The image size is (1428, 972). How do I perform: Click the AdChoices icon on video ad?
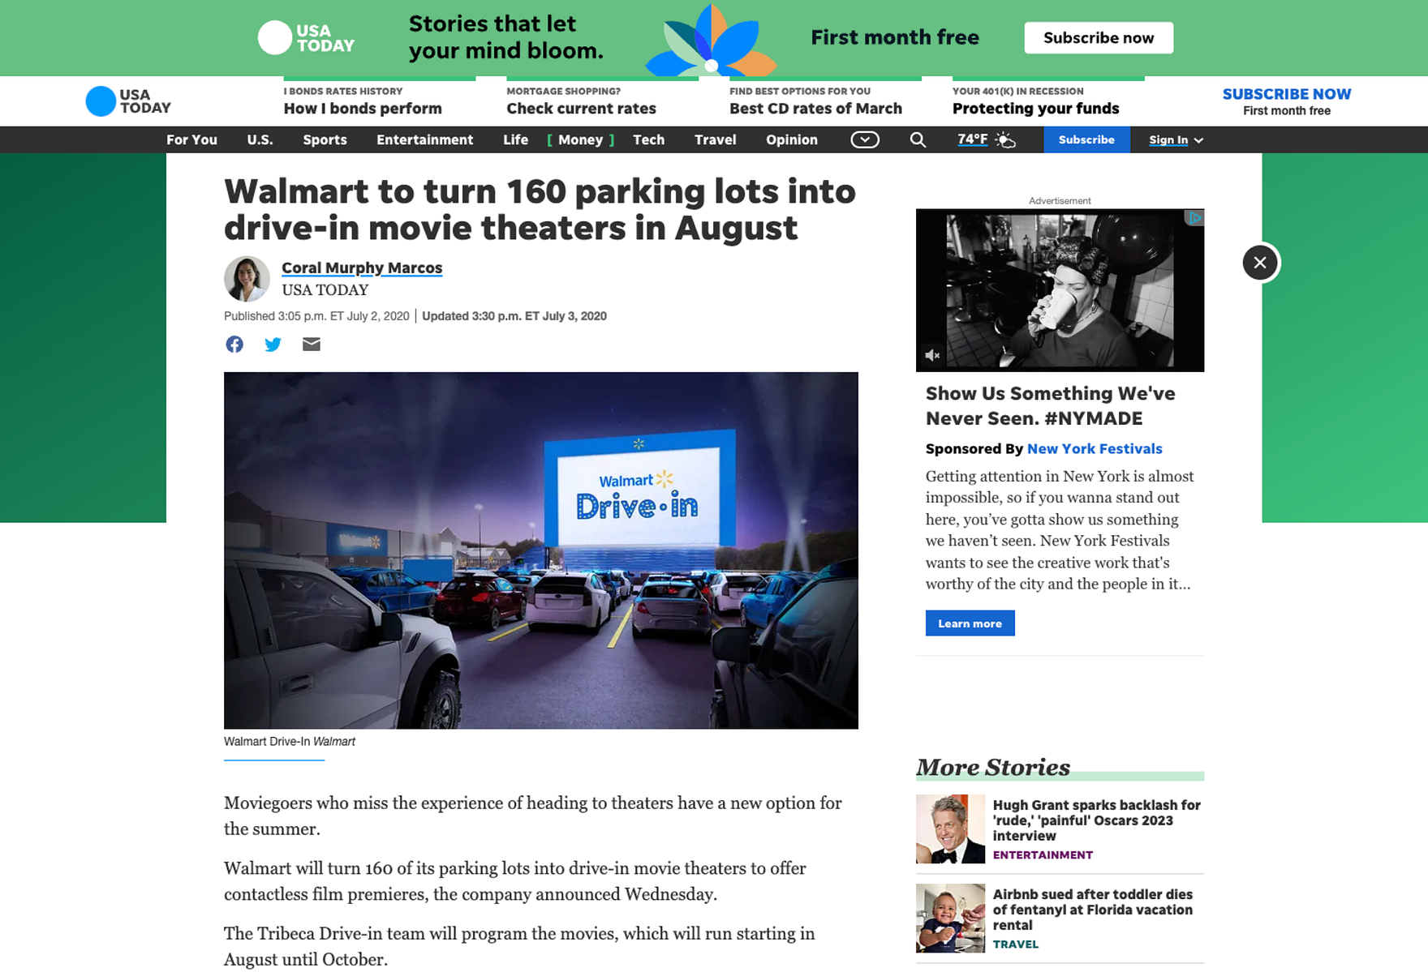point(1194,217)
